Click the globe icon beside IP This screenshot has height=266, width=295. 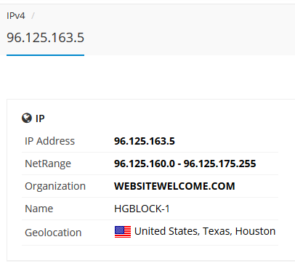[x=27, y=118]
